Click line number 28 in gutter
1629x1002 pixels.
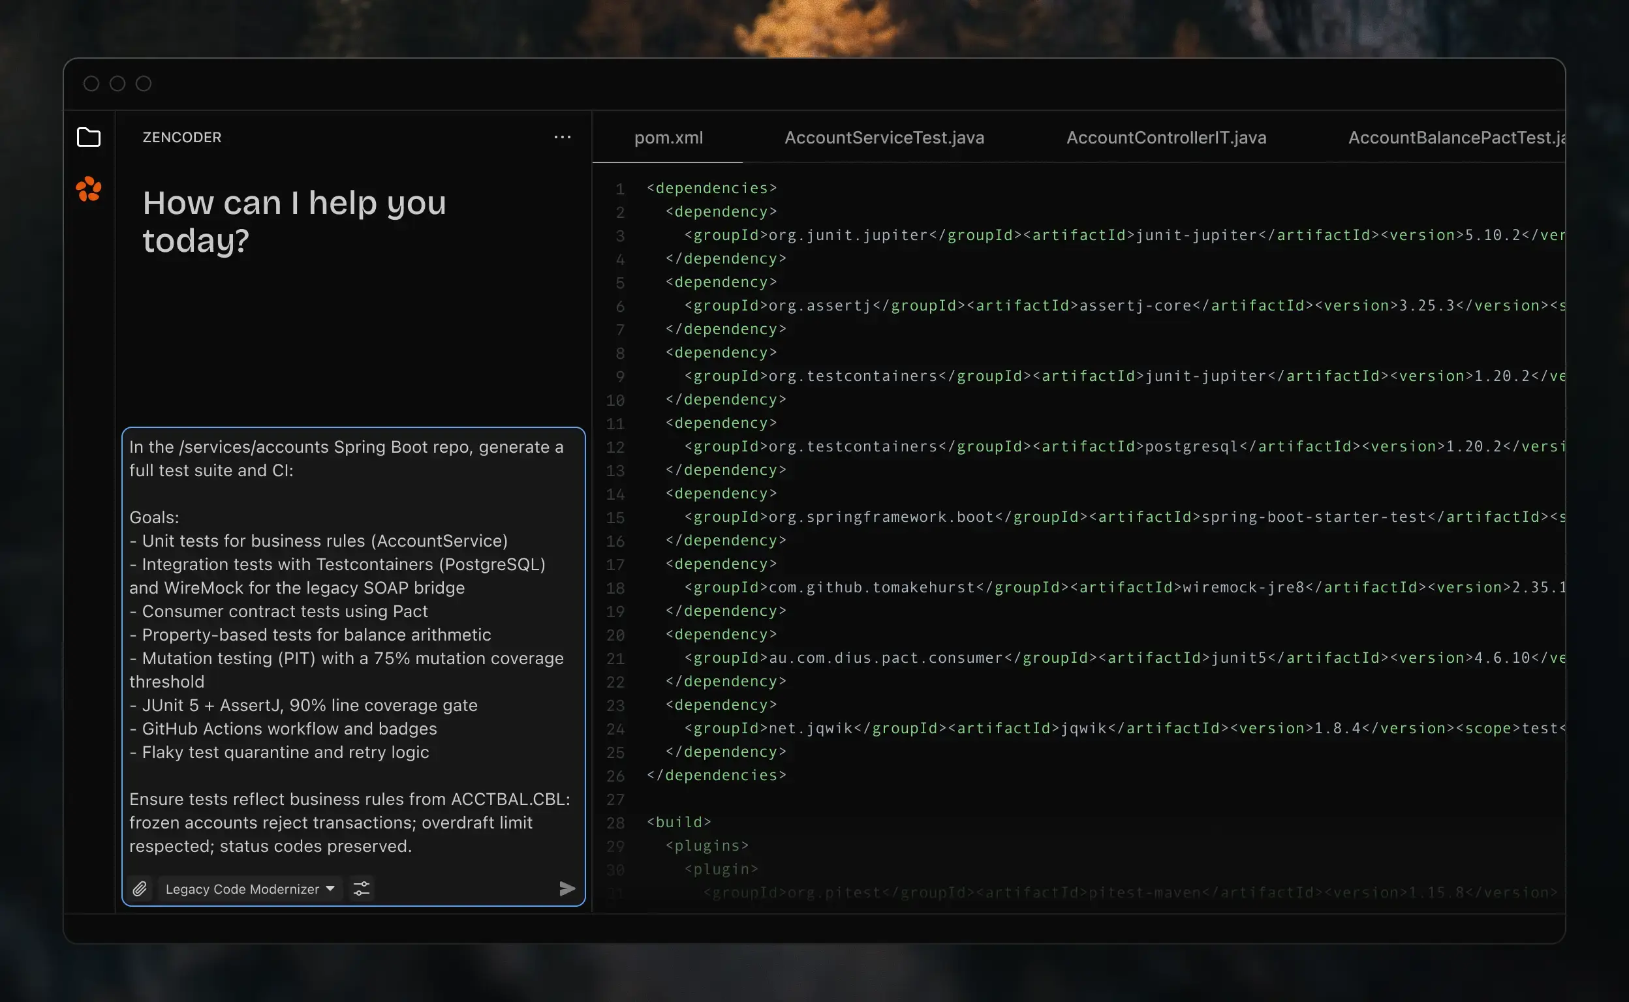click(x=615, y=823)
